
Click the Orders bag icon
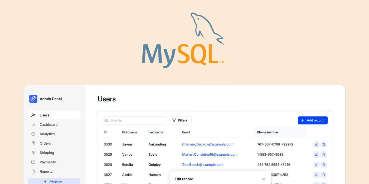point(33,143)
